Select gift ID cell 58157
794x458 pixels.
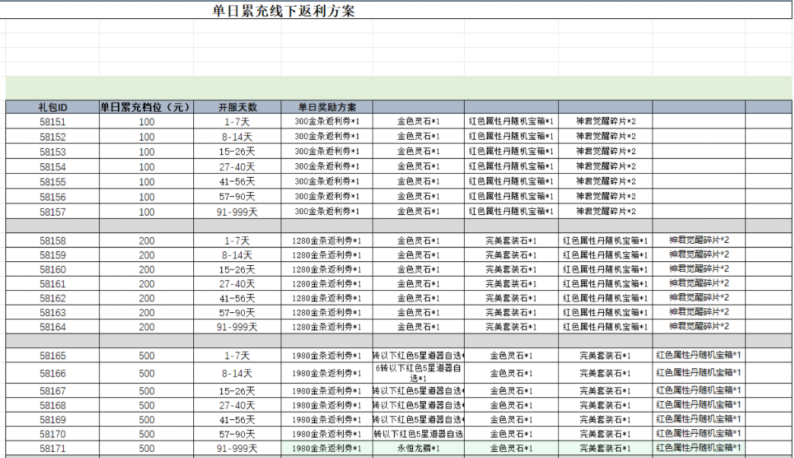(x=52, y=213)
